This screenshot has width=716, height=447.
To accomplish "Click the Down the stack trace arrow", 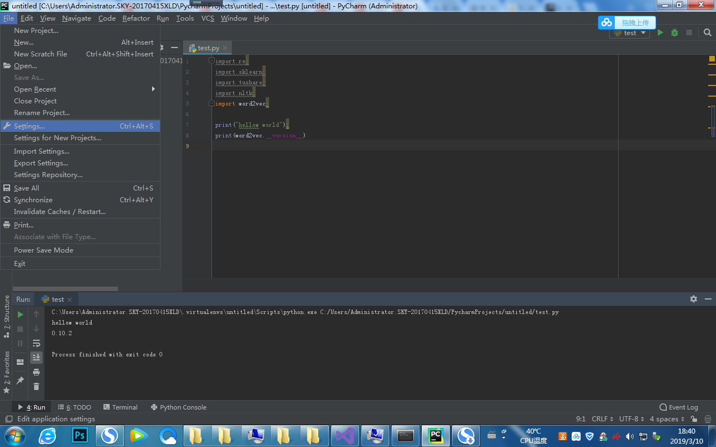I will (36, 329).
